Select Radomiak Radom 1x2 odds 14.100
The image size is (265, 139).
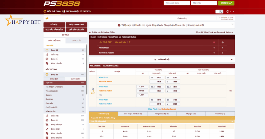pyautogui.click(x=142, y=91)
